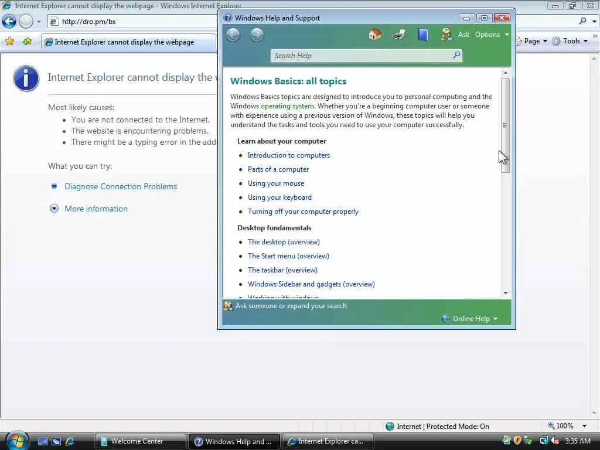Open the Windows Start orb
This screenshot has width=600, height=450.
pos(16,441)
